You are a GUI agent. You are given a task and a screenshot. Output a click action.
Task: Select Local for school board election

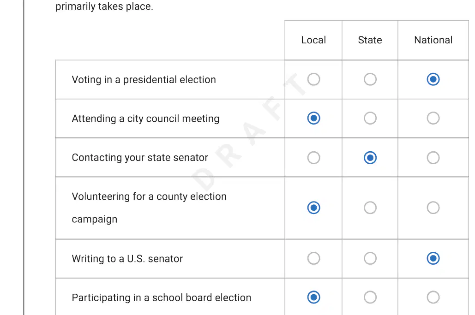[313, 297]
